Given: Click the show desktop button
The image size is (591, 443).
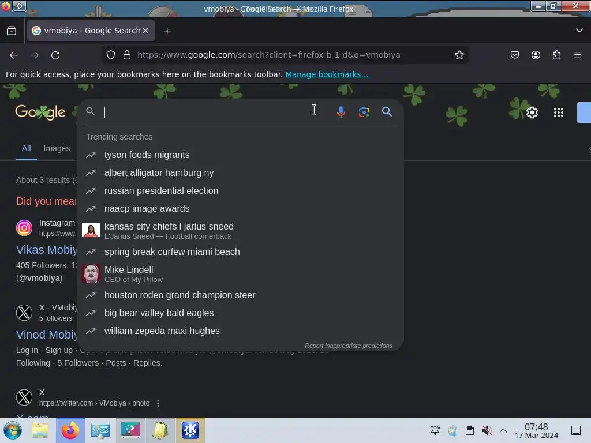Looking at the screenshot, I should [576, 430].
